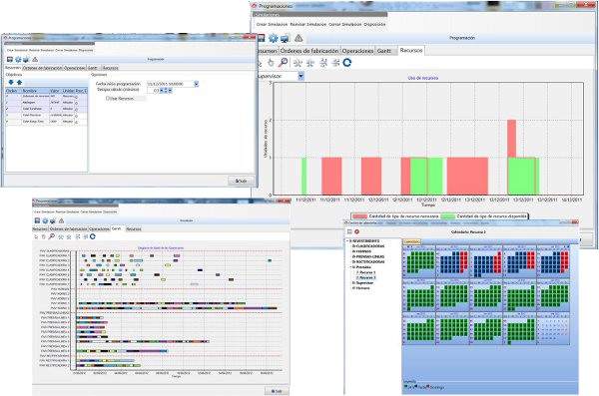
Task: Toggle the first objective row's order checkmark
Action: [x=7, y=96]
